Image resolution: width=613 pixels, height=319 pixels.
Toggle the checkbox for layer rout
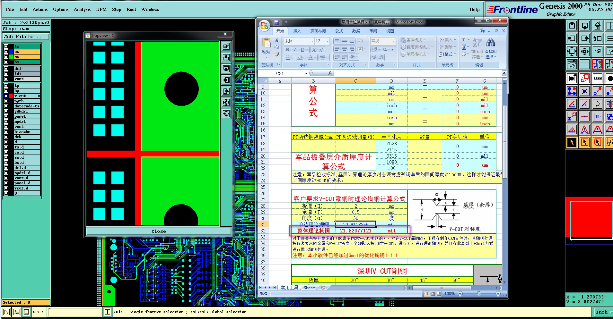[x=6, y=79]
